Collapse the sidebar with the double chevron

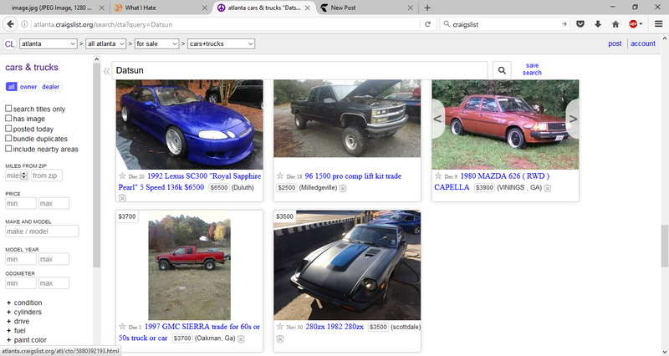click(106, 71)
